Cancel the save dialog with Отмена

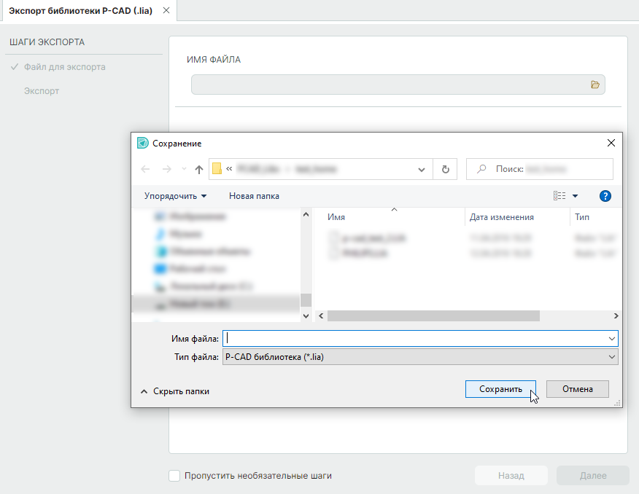(x=578, y=389)
